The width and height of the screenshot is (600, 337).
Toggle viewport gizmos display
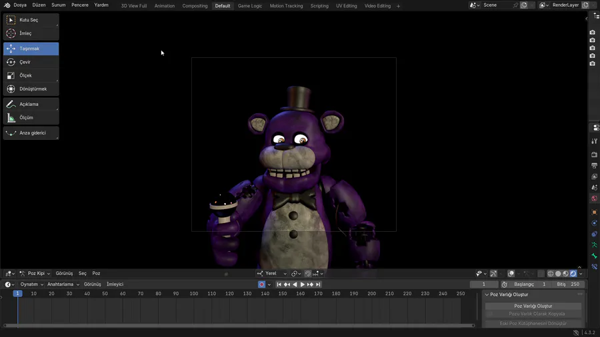tap(493, 274)
